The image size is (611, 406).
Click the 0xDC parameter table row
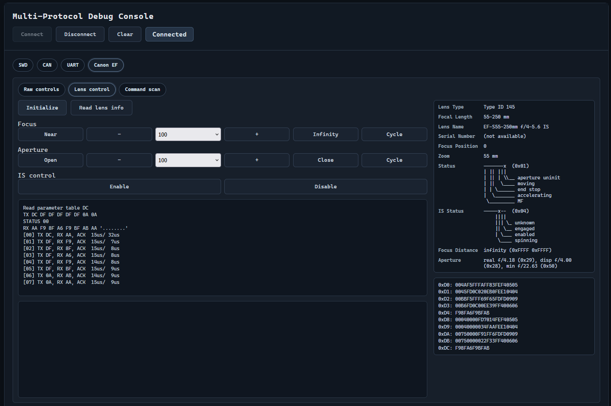pyautogui.click(x=464, y=348)
